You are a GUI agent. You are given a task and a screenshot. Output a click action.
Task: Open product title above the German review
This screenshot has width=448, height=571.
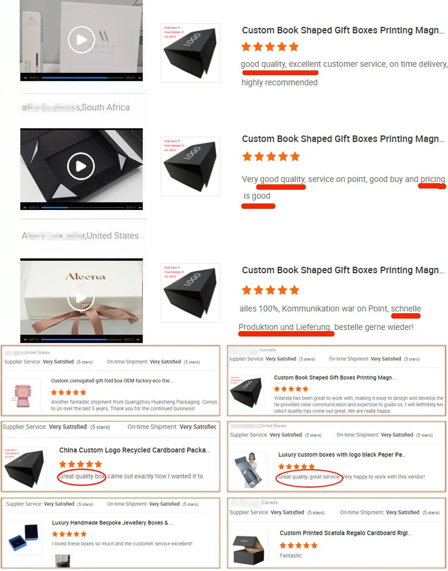point(343,270)
